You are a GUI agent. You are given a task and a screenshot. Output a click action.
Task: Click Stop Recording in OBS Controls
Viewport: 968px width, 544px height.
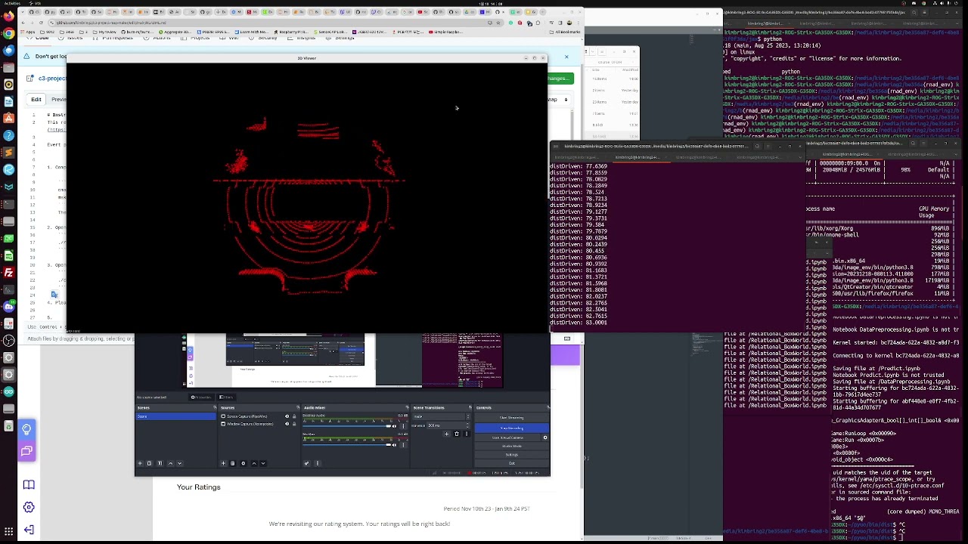tap(511, 428)
